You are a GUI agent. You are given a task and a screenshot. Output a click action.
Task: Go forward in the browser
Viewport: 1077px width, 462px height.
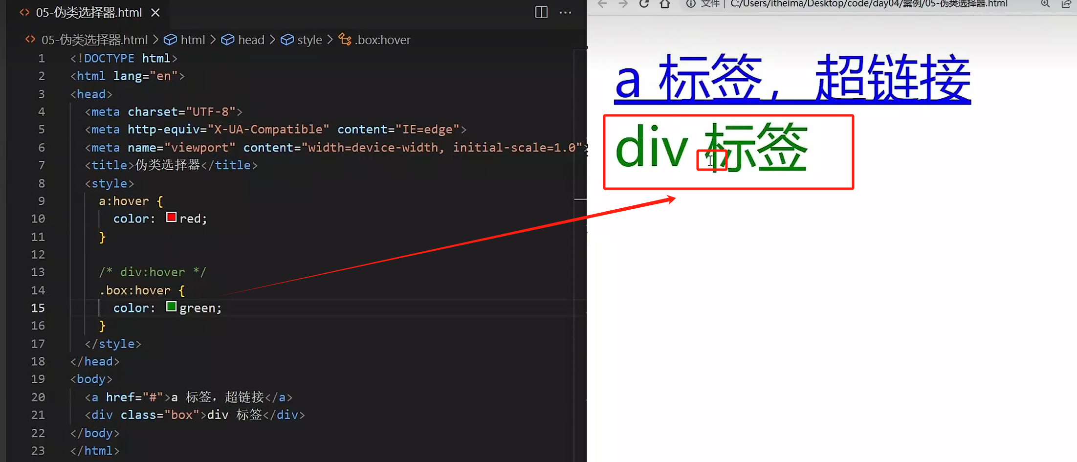623,4
